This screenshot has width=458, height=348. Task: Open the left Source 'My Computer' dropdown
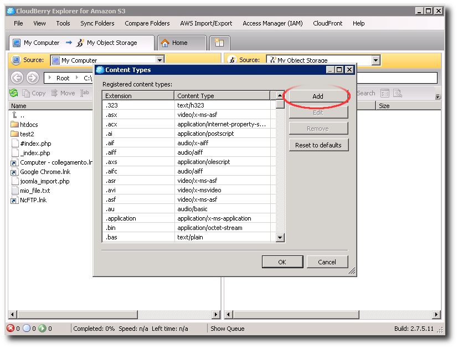pos(160,60)
